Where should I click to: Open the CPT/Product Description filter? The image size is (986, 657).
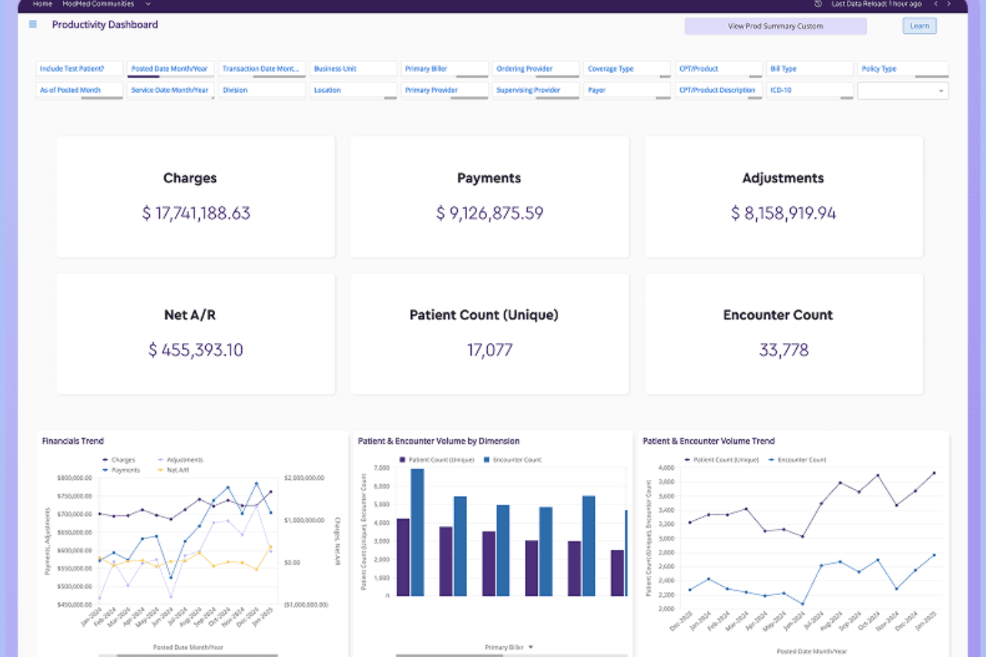click(x=718, y=91)
